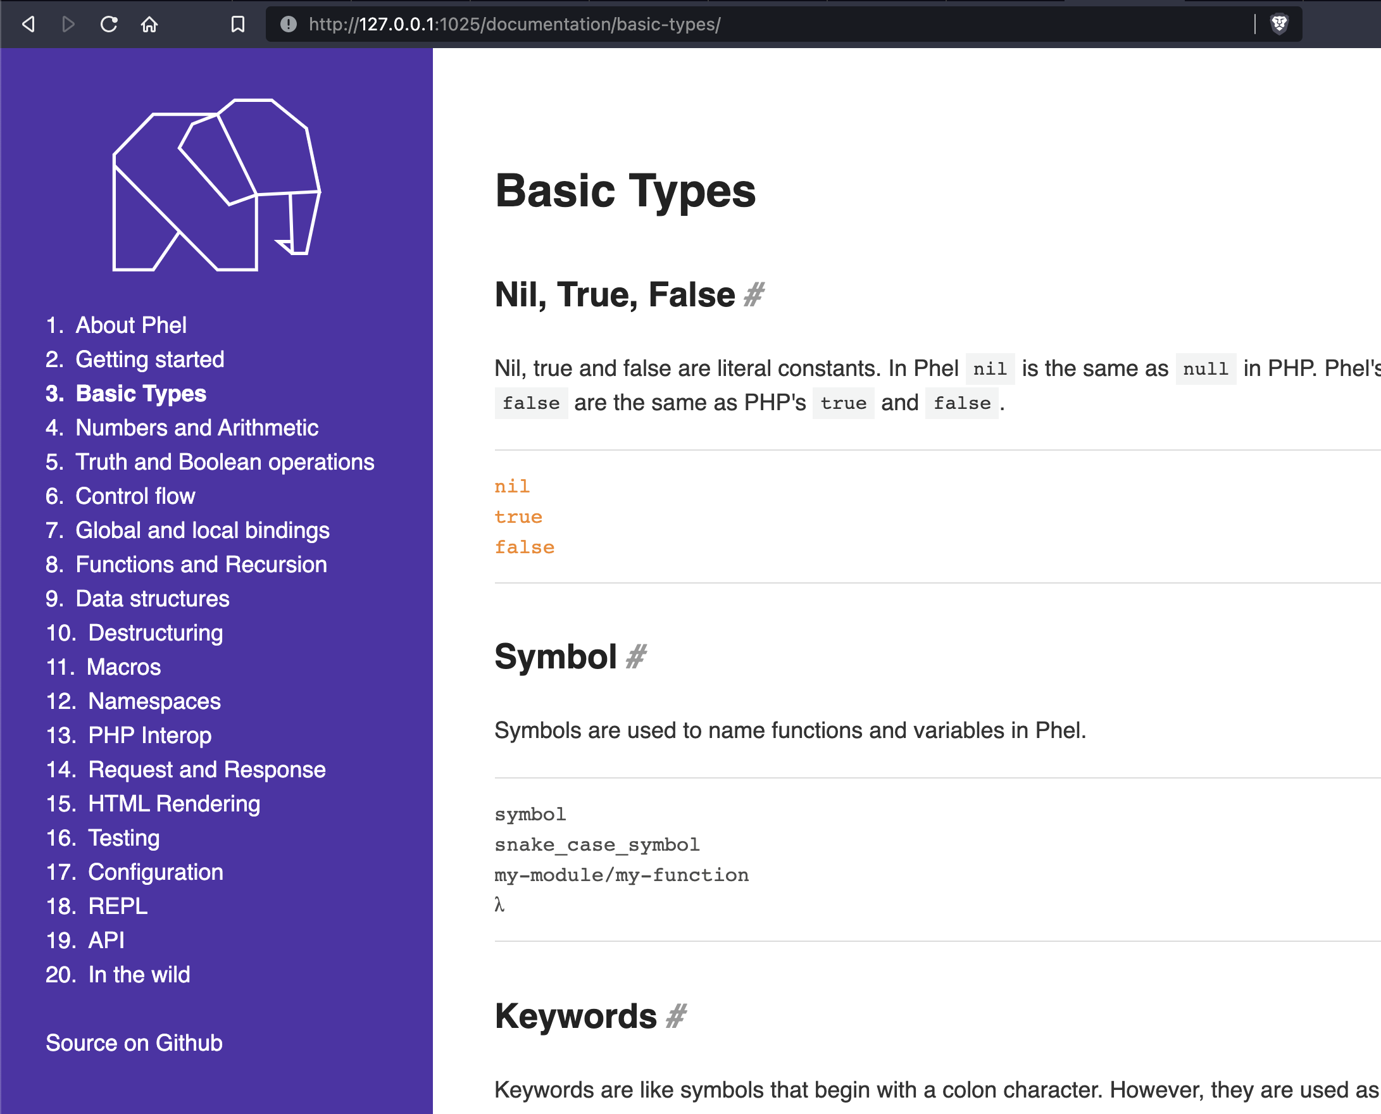Screen dimensions: 1381x1114
Task: Click the browser back arrow
Action: tap(28, 25)
